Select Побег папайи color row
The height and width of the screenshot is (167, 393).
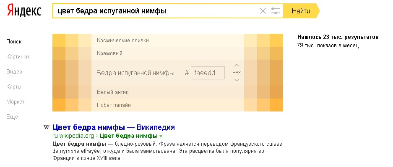(114, 105)
